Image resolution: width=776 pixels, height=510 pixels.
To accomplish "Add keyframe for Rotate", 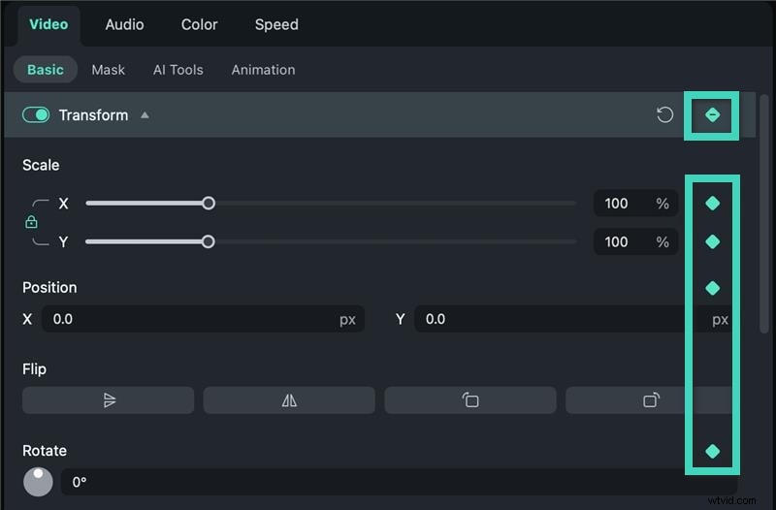I will point(712,451).
